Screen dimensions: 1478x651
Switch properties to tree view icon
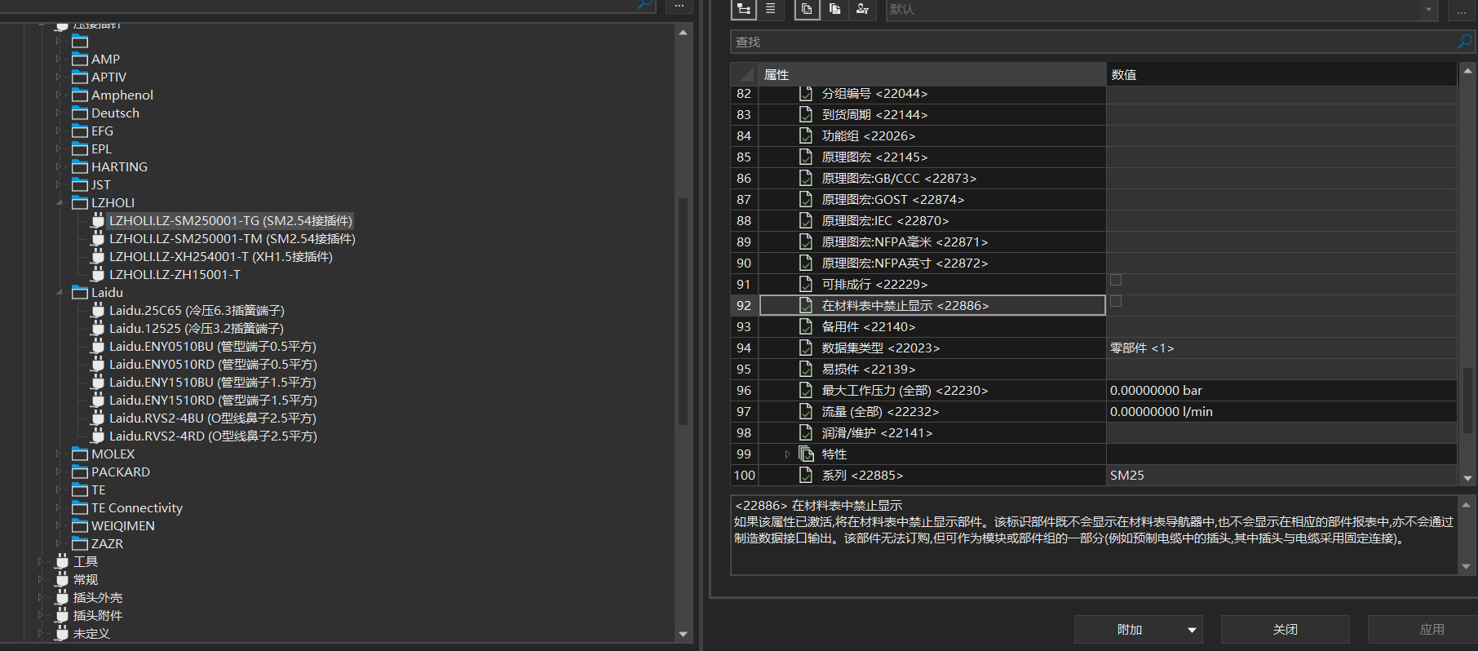743,9
